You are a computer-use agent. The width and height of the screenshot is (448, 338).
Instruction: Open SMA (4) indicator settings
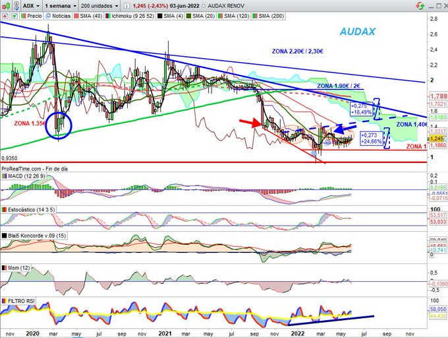(x=170, y=16)
